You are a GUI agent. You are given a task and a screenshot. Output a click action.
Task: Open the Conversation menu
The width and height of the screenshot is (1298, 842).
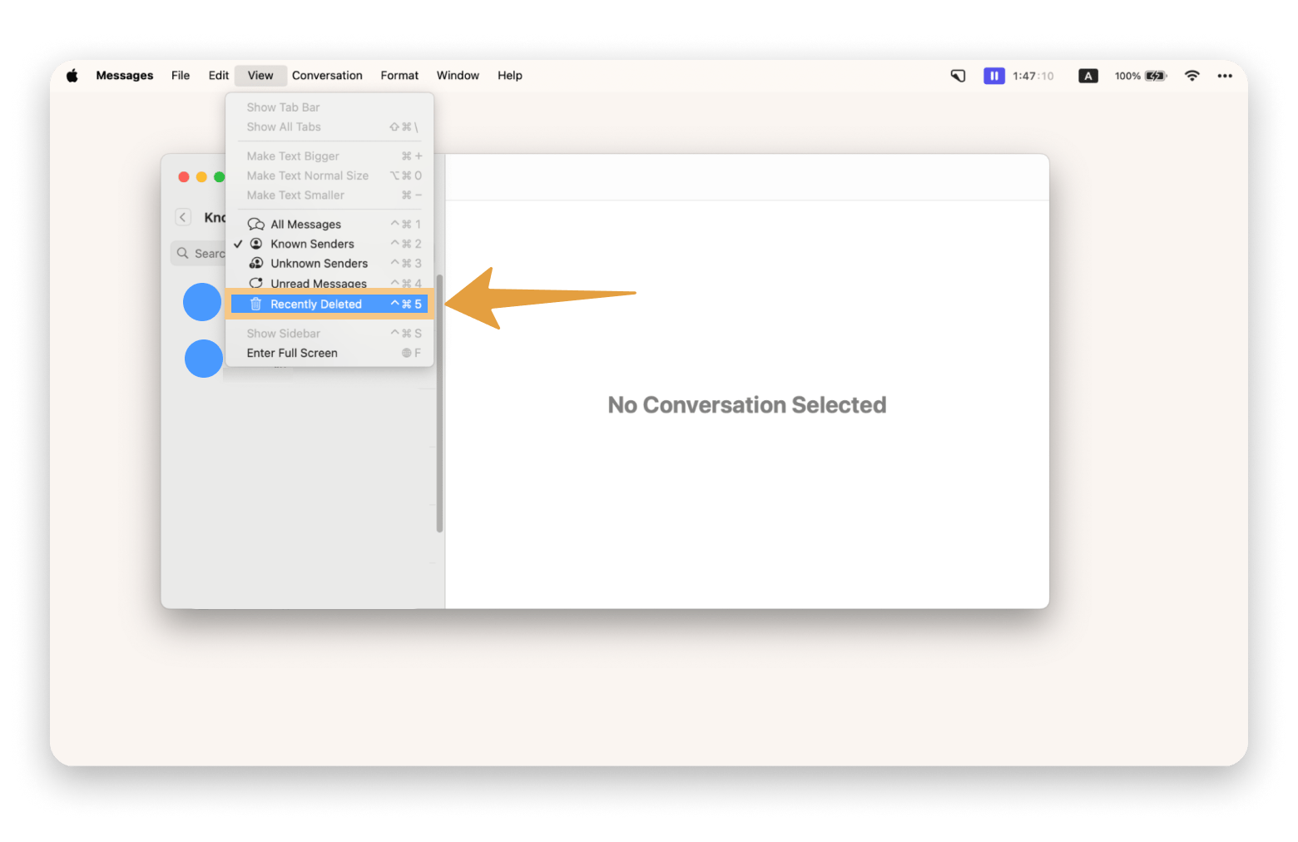coord(327,76)
